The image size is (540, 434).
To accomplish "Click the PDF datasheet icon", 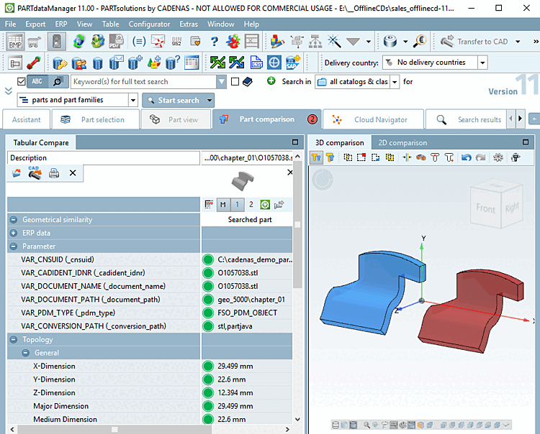I will 117,42.
